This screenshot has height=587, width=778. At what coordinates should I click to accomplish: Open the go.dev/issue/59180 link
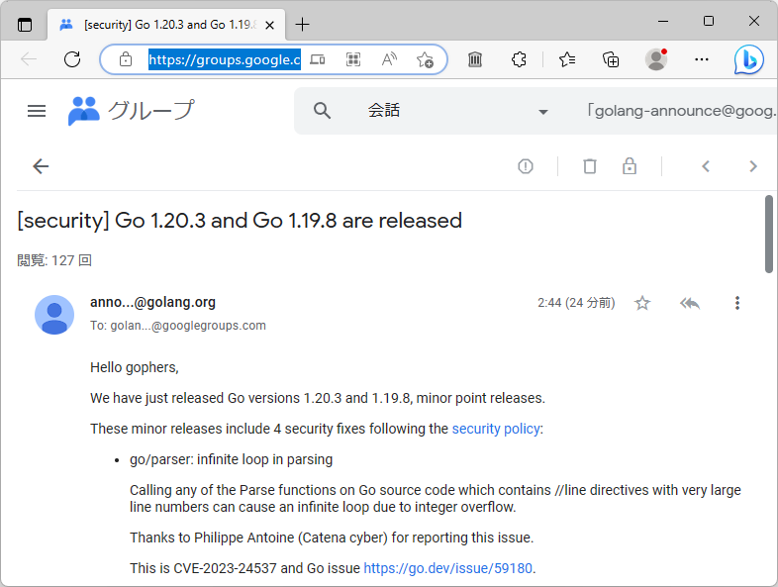[448, 568]
